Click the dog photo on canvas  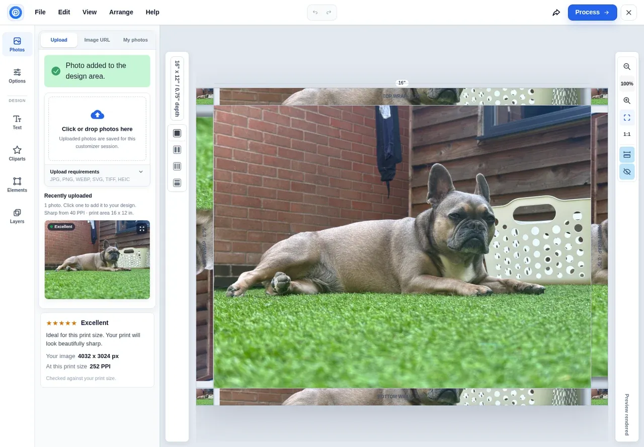(402, 246)
